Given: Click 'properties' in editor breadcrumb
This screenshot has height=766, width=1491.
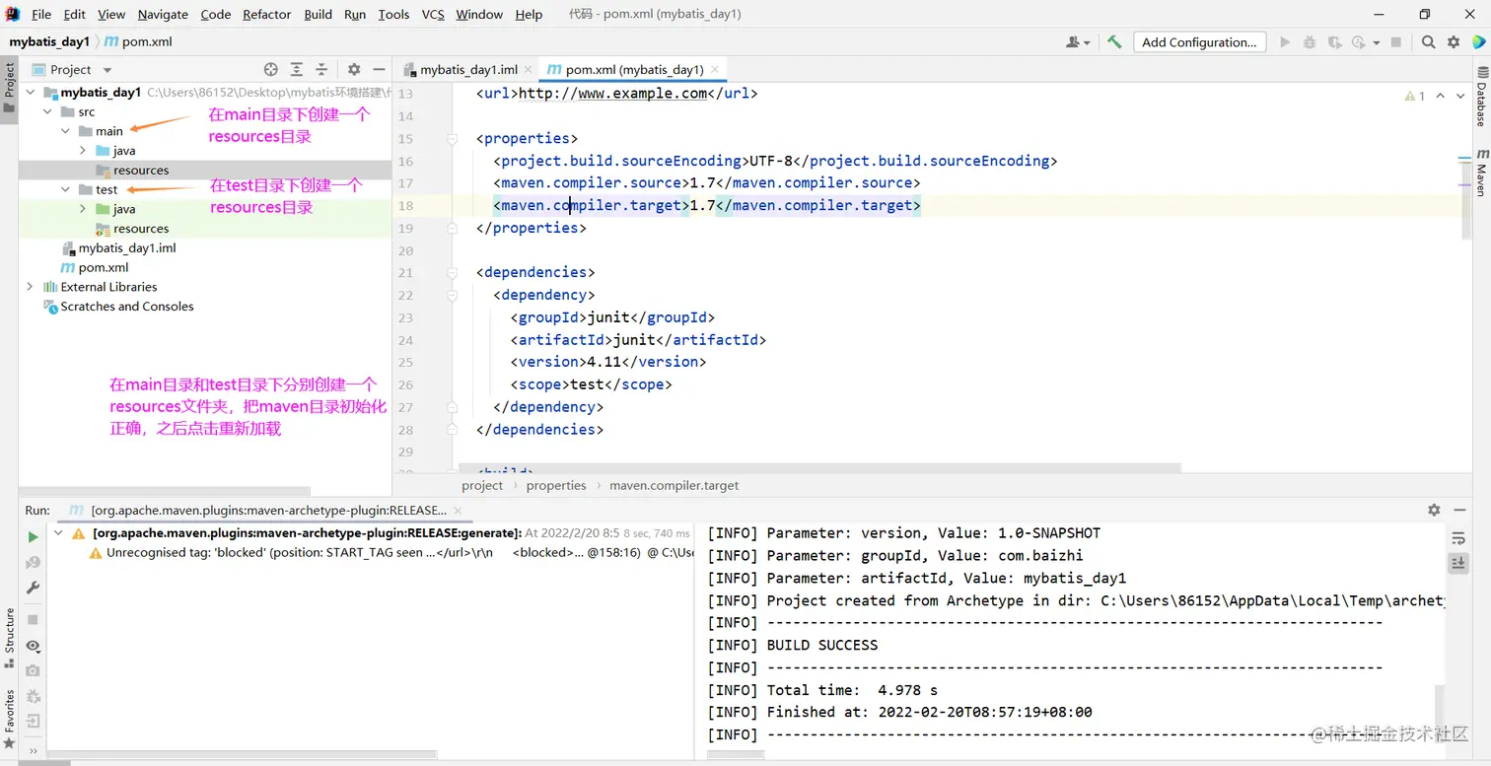Looking at the screenshot, I should 556,485.
